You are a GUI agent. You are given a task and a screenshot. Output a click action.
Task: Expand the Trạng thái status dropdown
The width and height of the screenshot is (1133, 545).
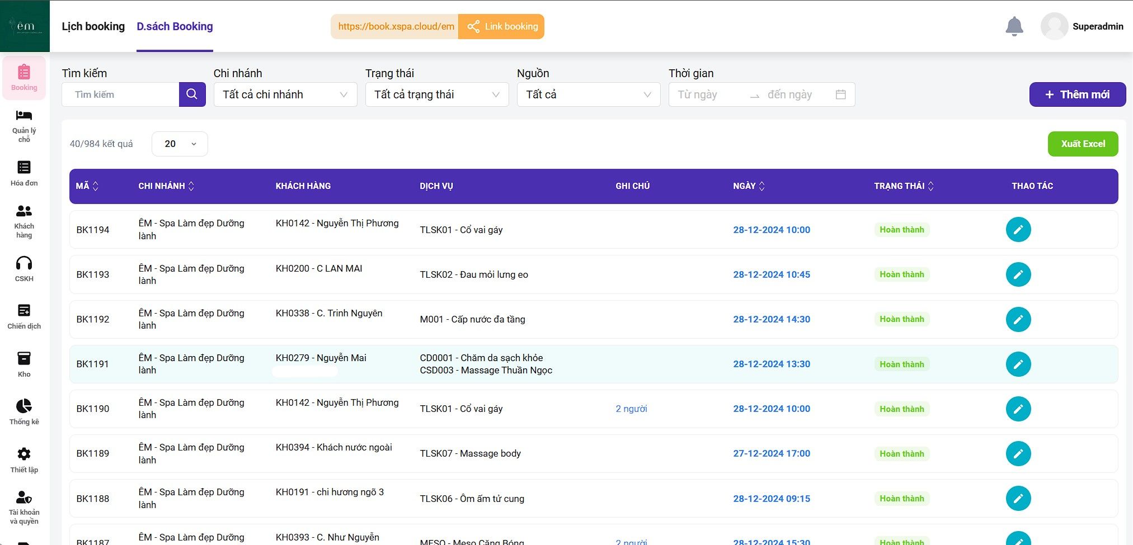point(437,94)
